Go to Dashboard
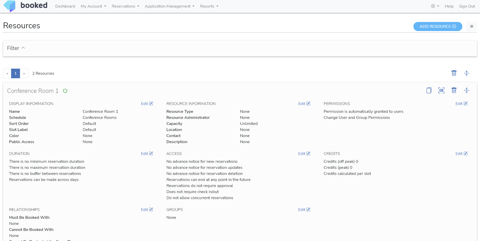 (65, 6)
